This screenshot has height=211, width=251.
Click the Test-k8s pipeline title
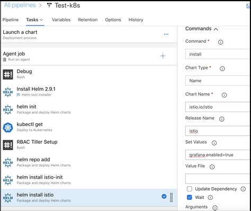click(x=67, y=5)
